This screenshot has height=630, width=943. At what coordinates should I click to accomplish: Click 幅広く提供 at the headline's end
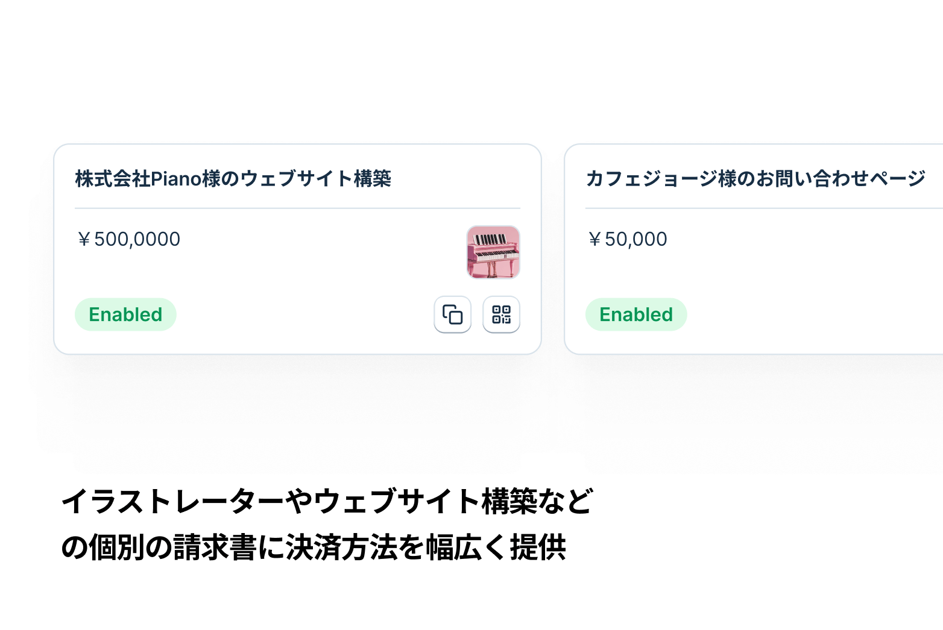pyautogui.click(x=496, y=547)
